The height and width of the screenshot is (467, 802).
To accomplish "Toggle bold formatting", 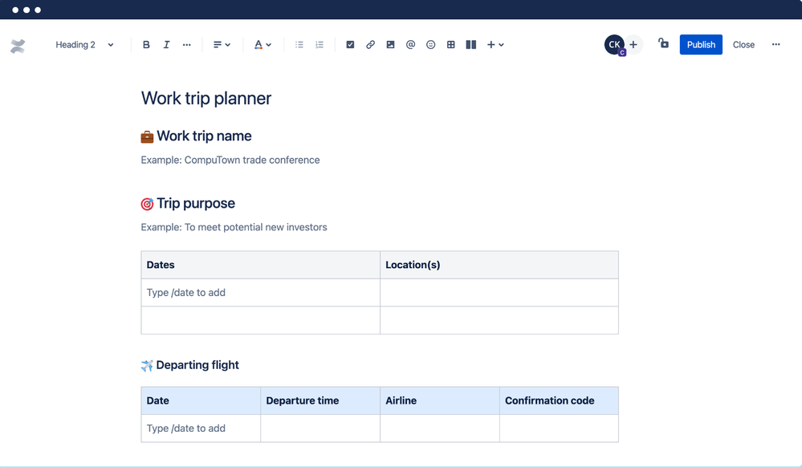I will point(146,44).
